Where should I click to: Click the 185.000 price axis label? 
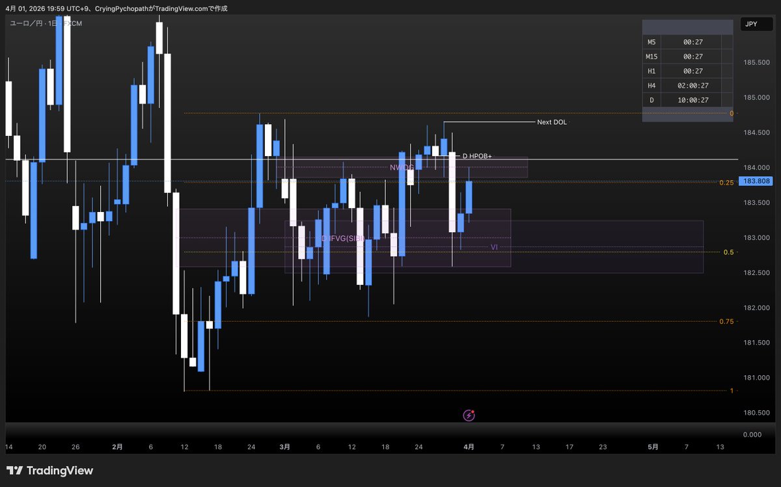tap(758, 98)
